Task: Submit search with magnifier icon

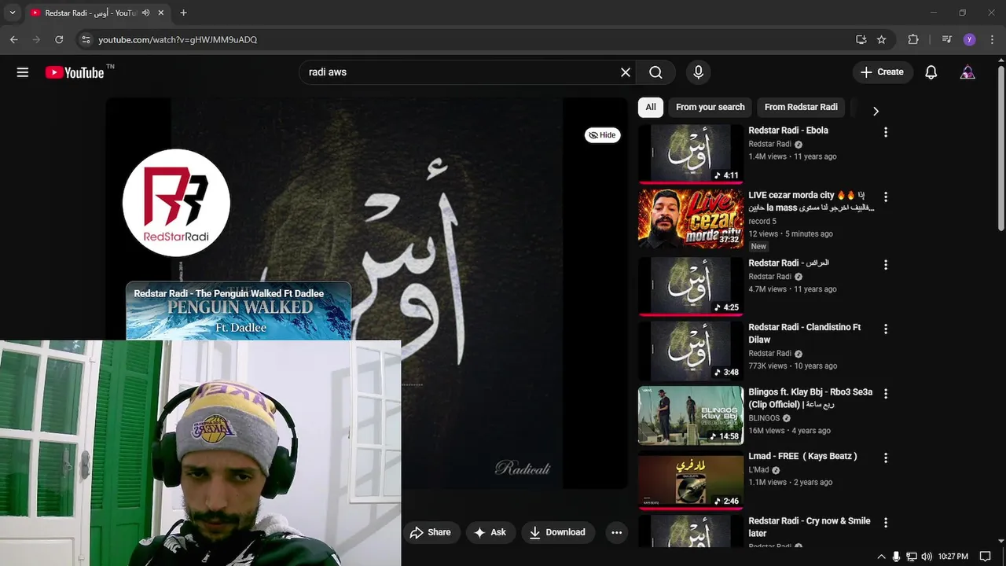Action: [x=655, y=72]
